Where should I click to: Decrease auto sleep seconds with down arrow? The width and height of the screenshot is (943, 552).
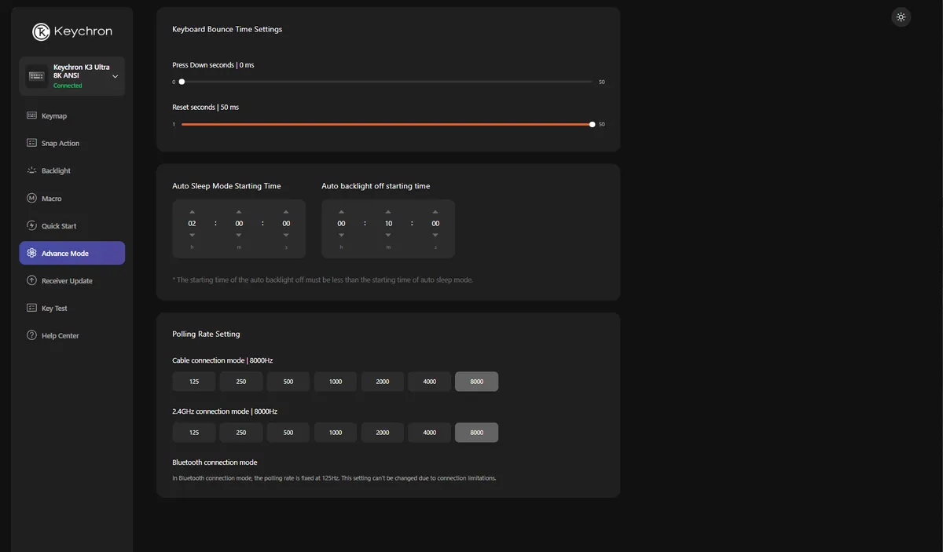pos(286,235)
